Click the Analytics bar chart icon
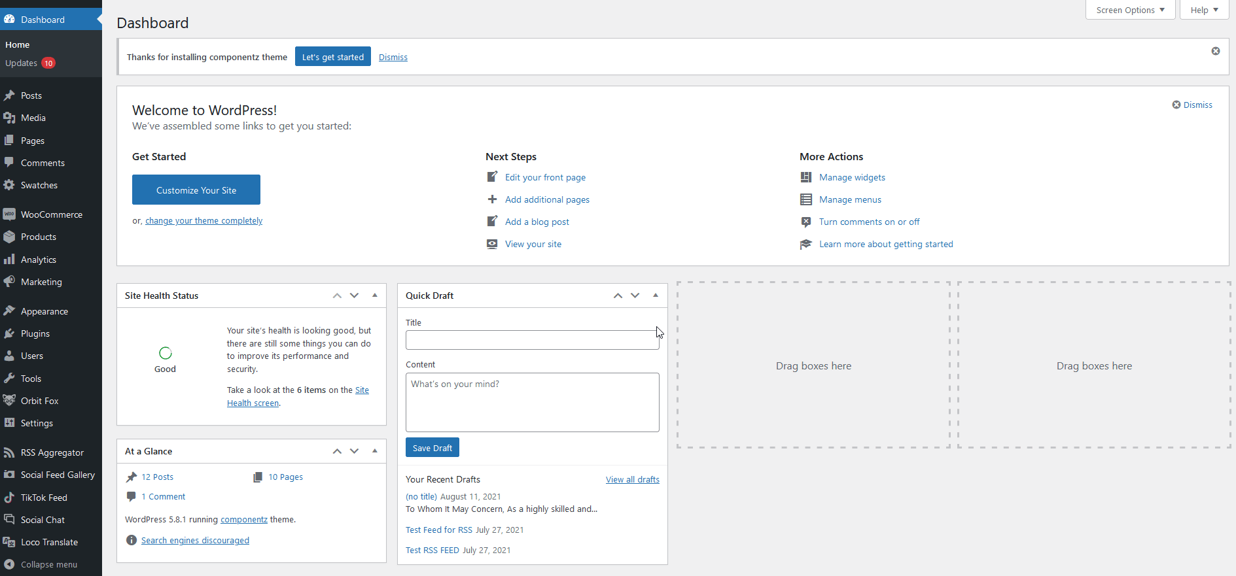This screenshot has width=1236, height=576. [x=9, y=260]
